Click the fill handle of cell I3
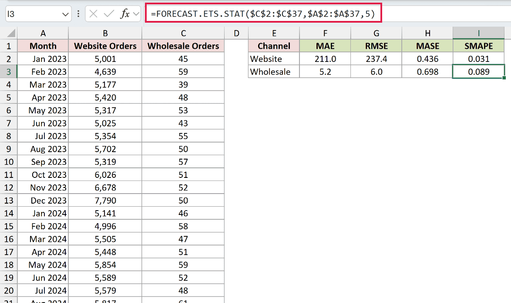The width and height of the screenshot is (511, 303). 504,78
